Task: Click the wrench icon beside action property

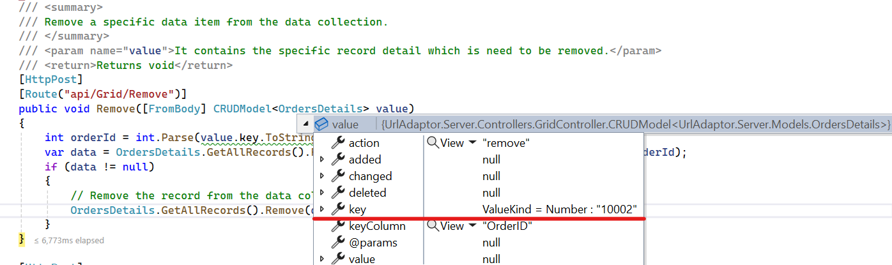Action: tap(337, 143)
